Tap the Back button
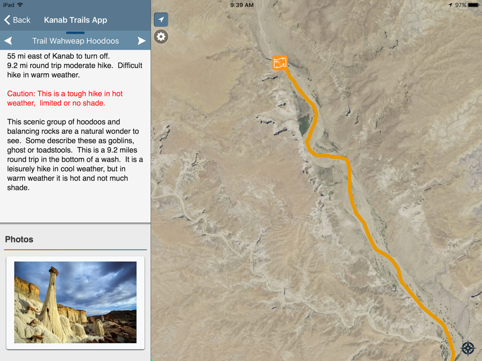 pyautogui.click(x=17, y=20)
